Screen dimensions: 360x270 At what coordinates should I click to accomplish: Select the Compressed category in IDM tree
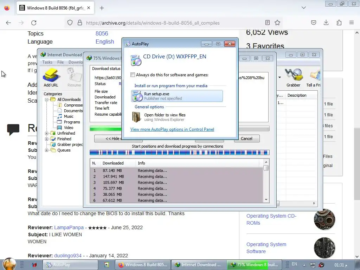(x=73, y=105)
